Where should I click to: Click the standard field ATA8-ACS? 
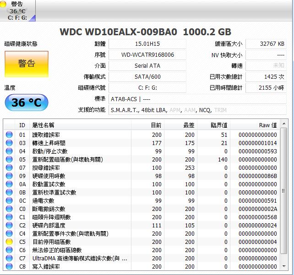pos(197,99)
